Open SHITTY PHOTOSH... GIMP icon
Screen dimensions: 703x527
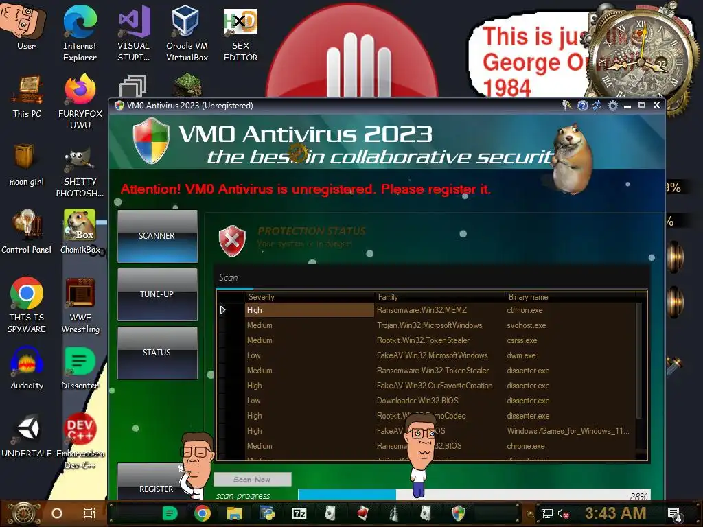pos(80,173)
